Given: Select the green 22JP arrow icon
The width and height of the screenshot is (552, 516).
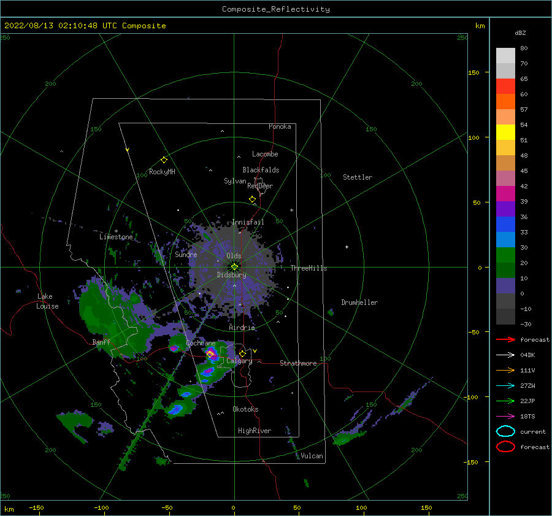Looking at the screenshot, I should point(505,401).
